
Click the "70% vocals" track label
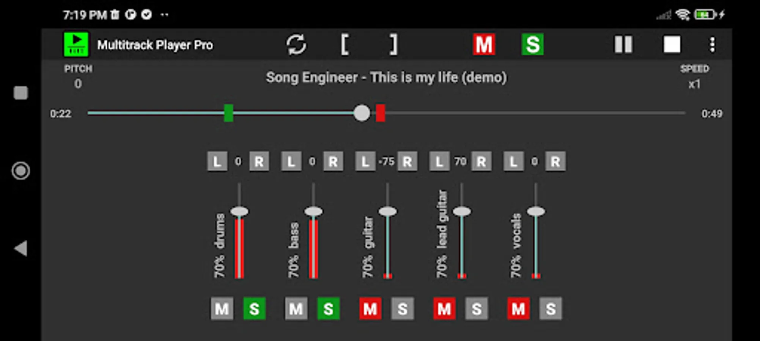(x=516, y=246)
